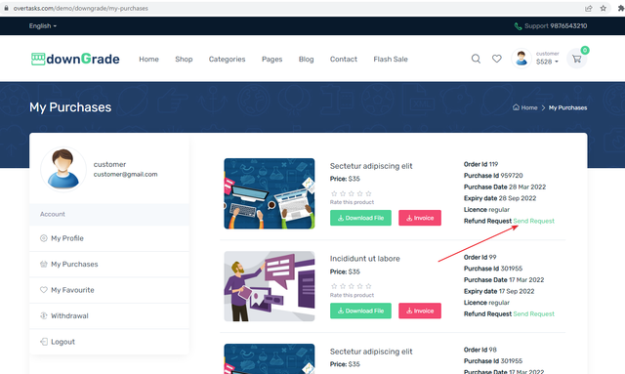Screen dimensions: 625x374
Task: Click the browser address bar URL
Action: (x=80, y=8)
